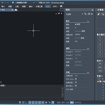Toggle snap mode in status bar
Image resolution: width=105 pixels, height=105 pixels.
point(20,102)
